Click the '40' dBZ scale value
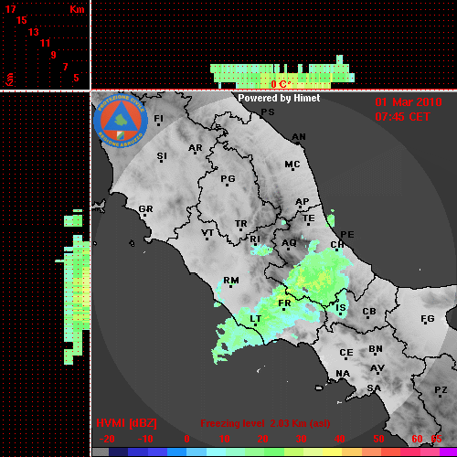Viewport: 457px width, 457px height. tap(340, 439)
